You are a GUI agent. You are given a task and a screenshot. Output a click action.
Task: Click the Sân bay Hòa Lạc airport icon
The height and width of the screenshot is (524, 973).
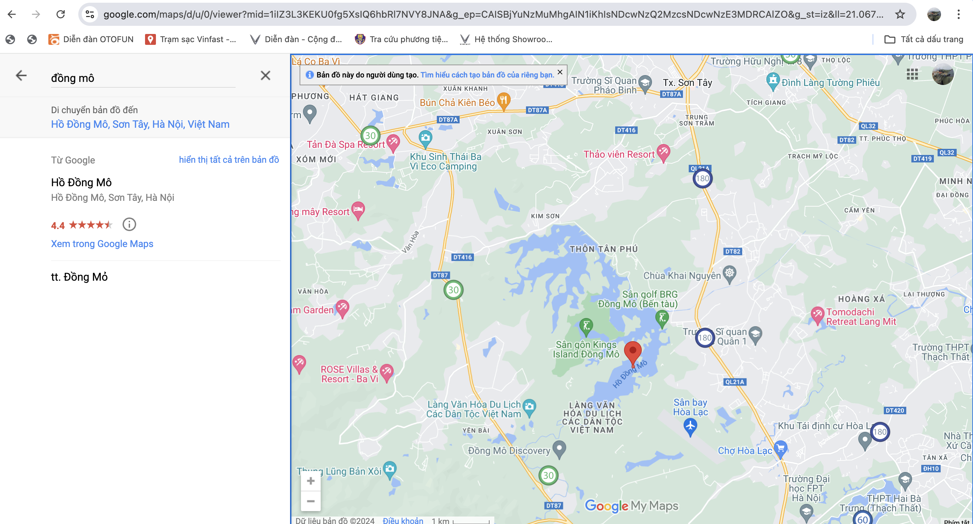pyautogui.click(x=690, y=426)
